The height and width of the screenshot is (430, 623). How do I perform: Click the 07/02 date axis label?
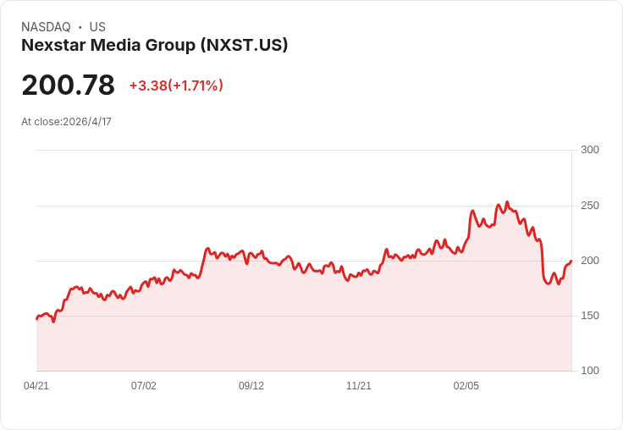click(144, 386)
